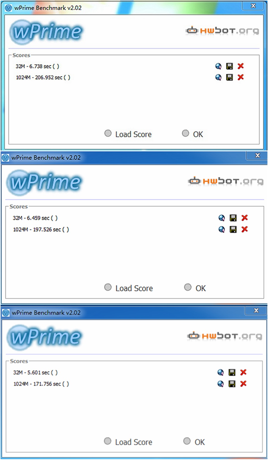268x460 pixels.
Task: Save the 197.526 sec 1024M score
Action: pyautogui.click(x=233, y=229)
